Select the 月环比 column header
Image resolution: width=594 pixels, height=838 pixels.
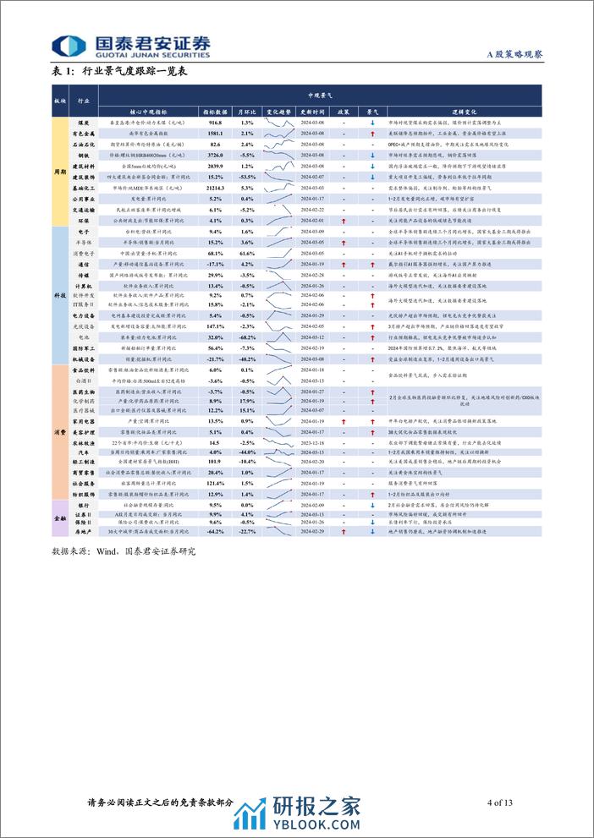pos(246,111)
